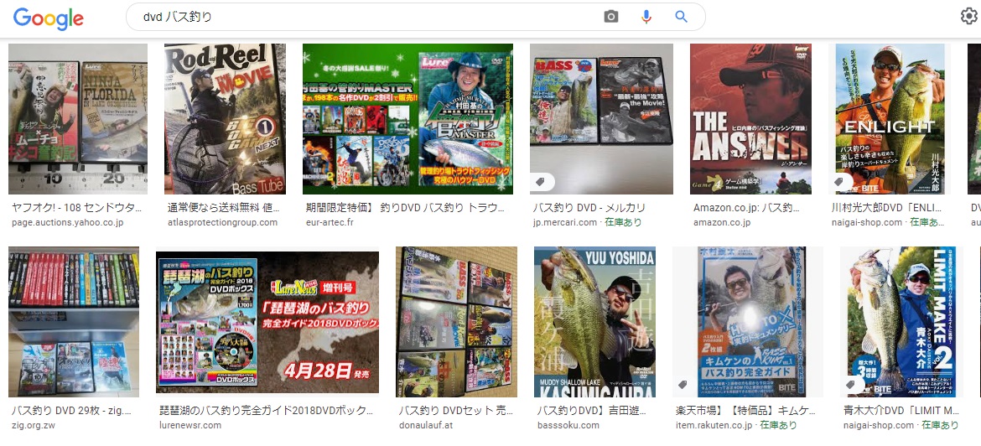Click the blue magnifier search icon

(x=682, y=17)
